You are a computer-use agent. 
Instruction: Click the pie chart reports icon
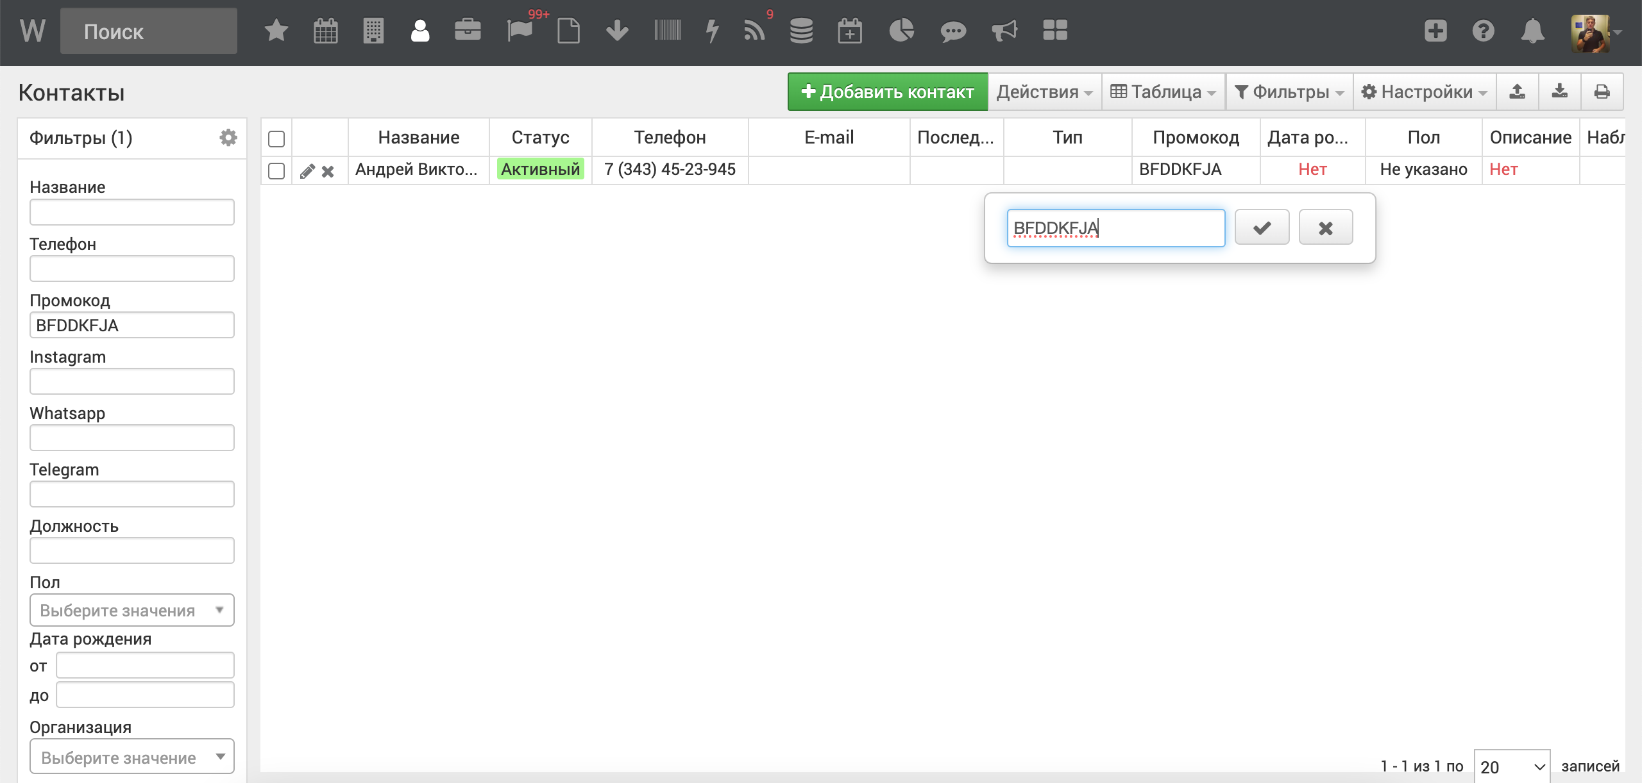(x=901, y=31)
